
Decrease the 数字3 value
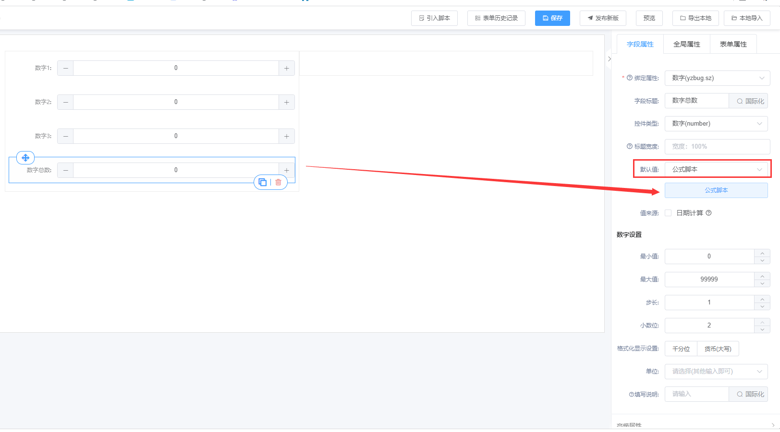pos(65,136)
